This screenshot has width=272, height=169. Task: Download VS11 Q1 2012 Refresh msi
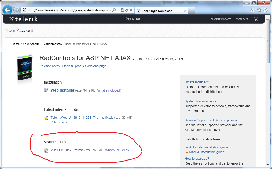(67, 150)
